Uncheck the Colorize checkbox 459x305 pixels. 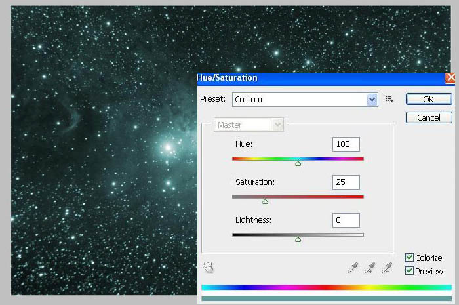coord(409,258)
